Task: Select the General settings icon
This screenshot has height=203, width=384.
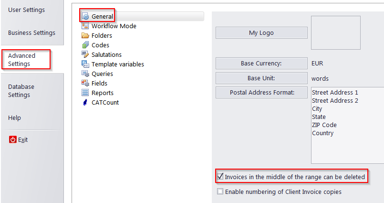Action: tap(85, 16)
